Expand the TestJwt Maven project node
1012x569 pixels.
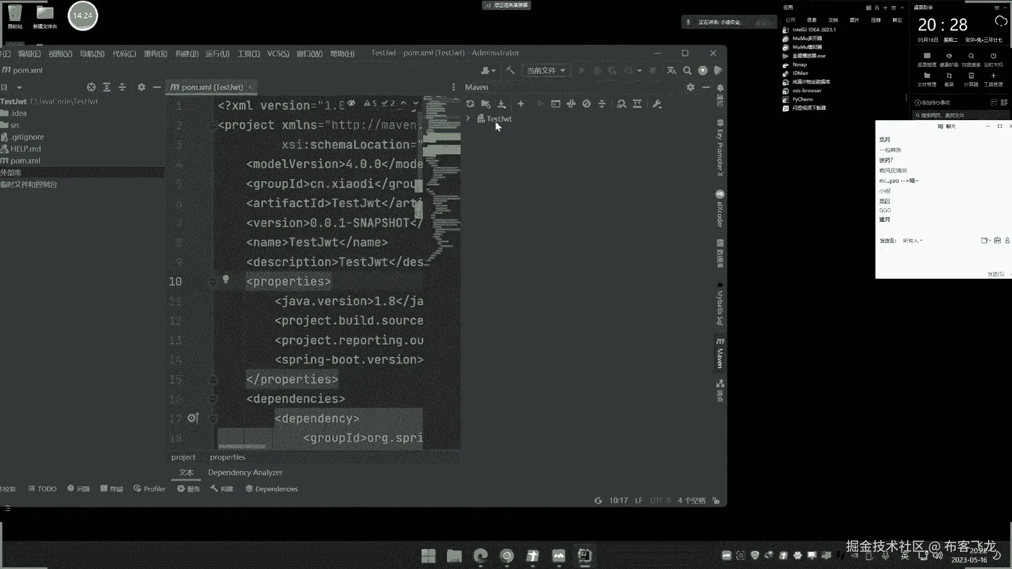468,119
